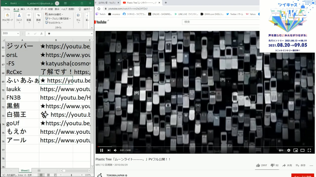
Task: Switch to the Sheet1 worksheet tab
Action: point(25,170)
